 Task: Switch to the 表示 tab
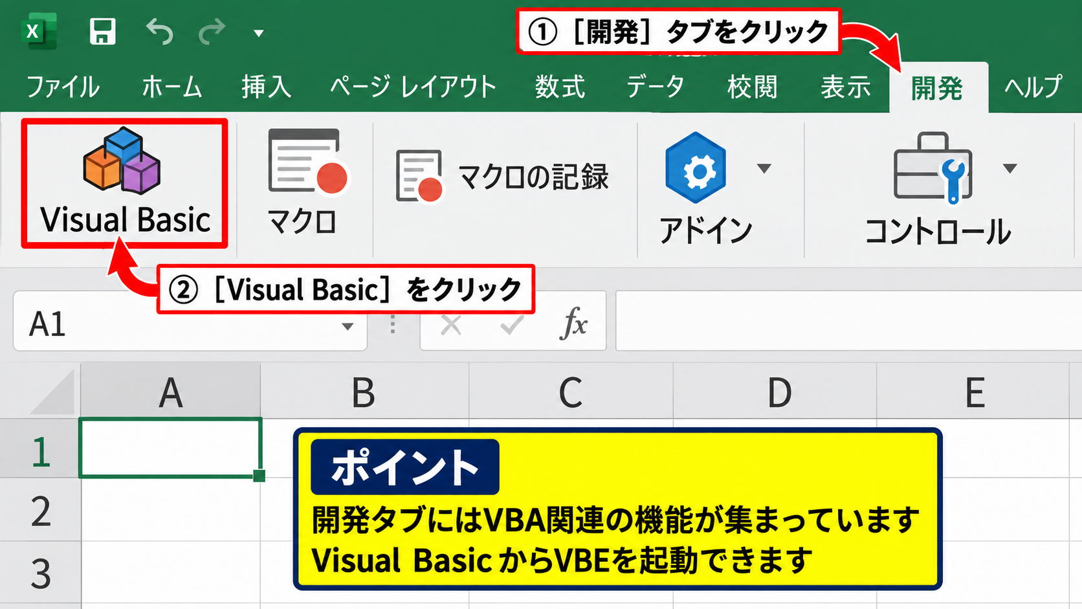point(846,87)
